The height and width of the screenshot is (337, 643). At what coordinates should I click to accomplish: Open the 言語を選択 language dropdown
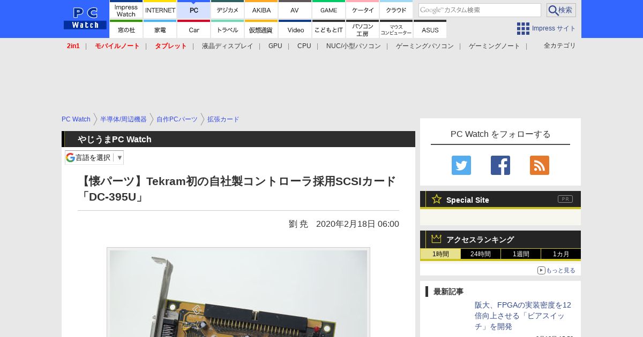click(94, 157)
